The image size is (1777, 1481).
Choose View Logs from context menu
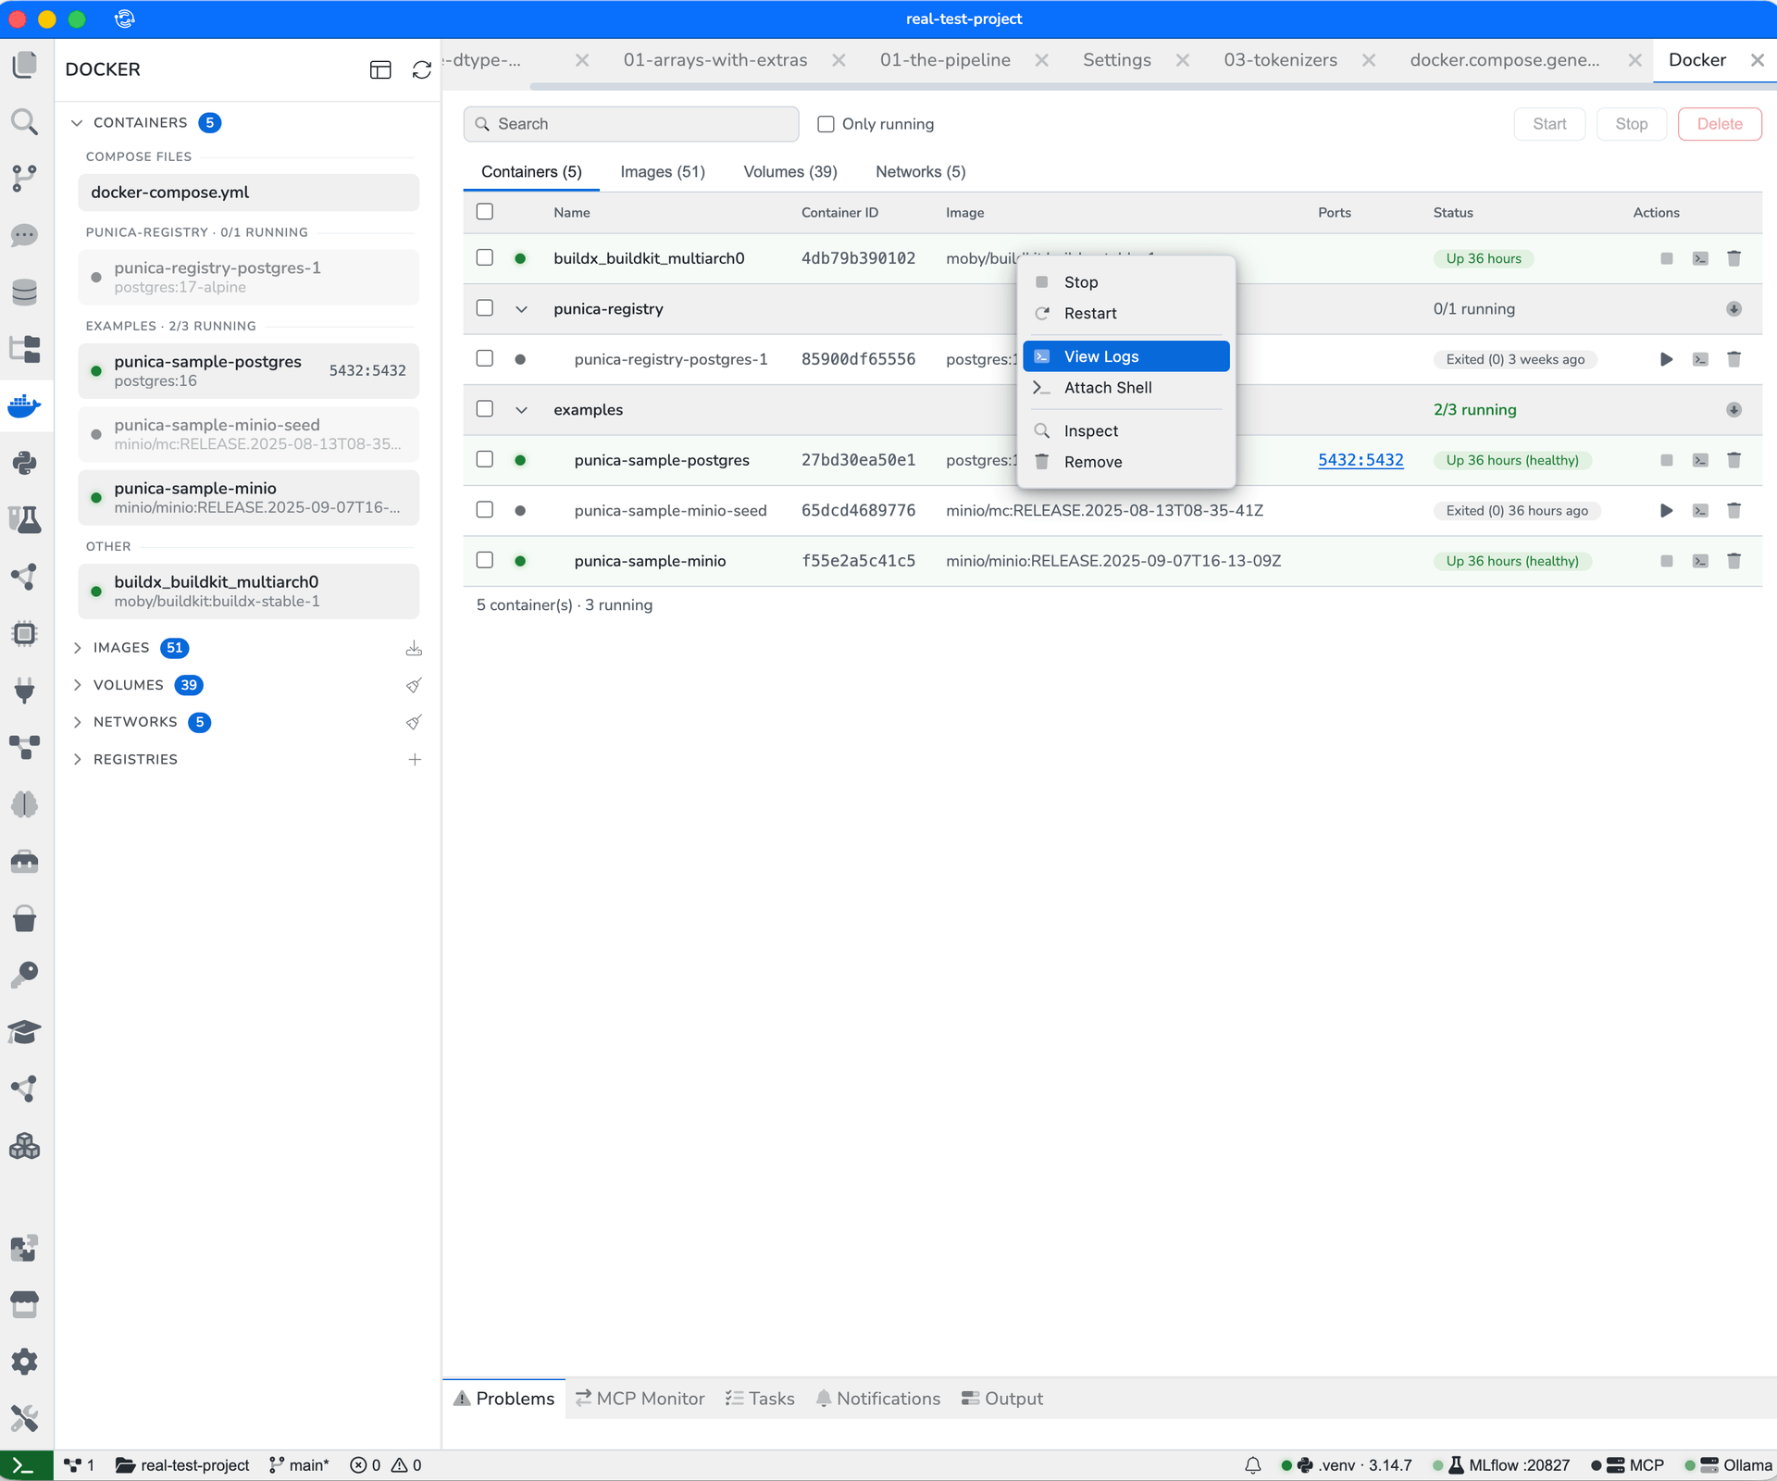1125,356
